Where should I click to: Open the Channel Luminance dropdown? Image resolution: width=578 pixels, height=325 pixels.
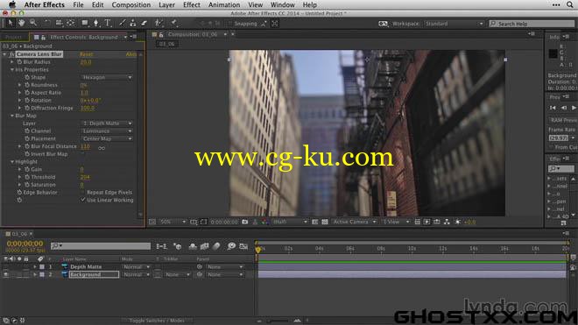[107, 131]
